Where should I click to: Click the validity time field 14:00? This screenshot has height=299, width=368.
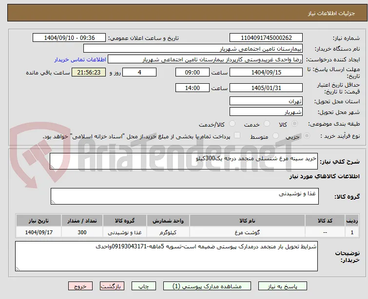[192, 88]
